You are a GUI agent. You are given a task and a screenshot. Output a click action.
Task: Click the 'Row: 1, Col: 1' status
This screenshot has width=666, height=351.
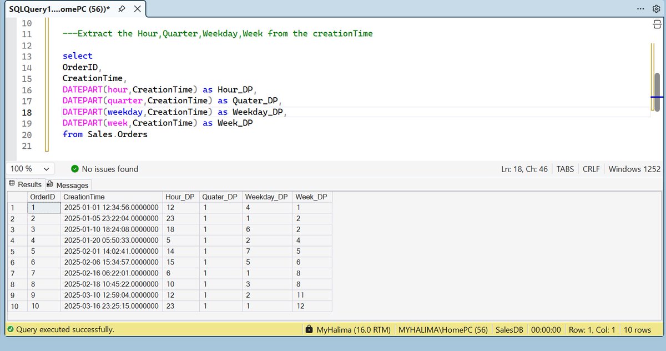click(592, 329)
